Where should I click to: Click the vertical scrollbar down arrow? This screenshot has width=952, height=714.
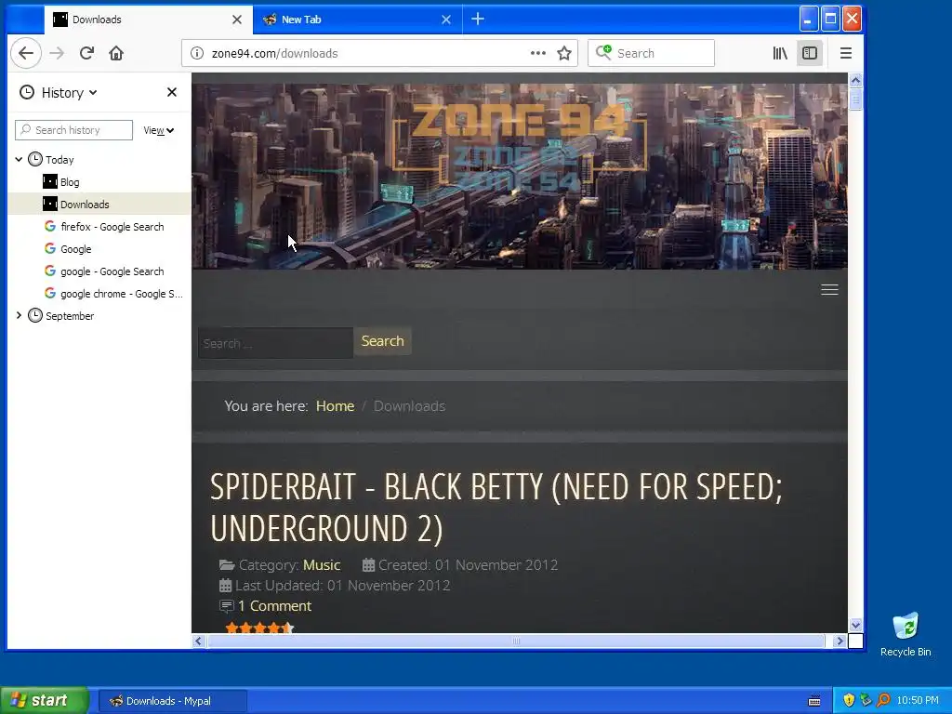point(855,625)
